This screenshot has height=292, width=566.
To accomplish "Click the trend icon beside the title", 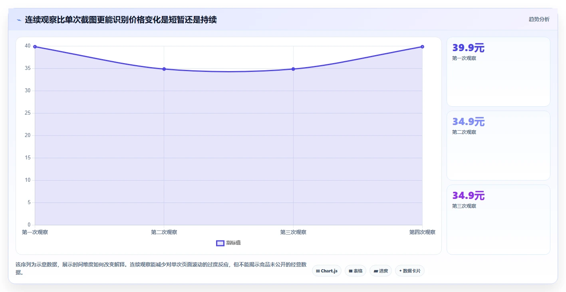I will (x=19, y=20).
